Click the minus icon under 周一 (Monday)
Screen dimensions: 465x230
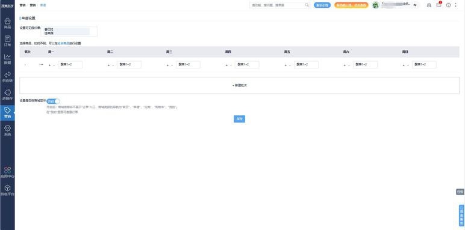click(x=54, y=65)
